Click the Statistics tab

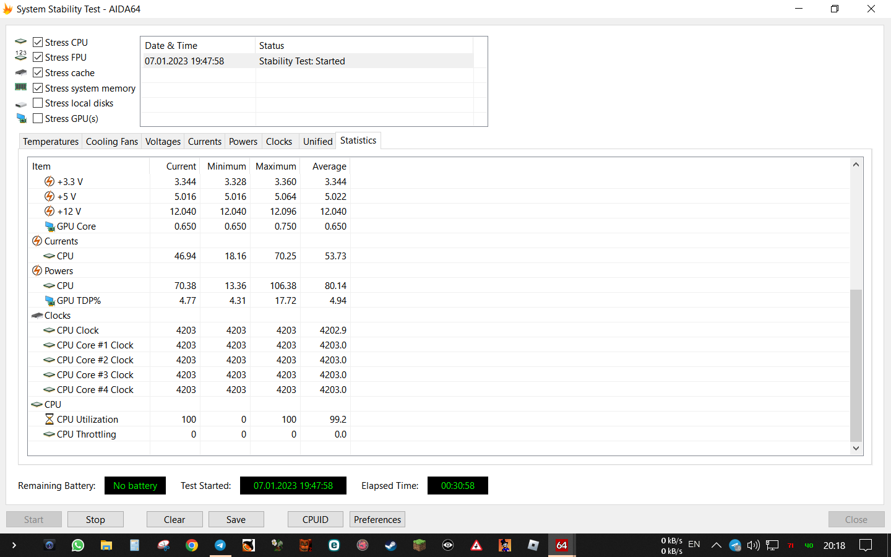pos(358,140)
